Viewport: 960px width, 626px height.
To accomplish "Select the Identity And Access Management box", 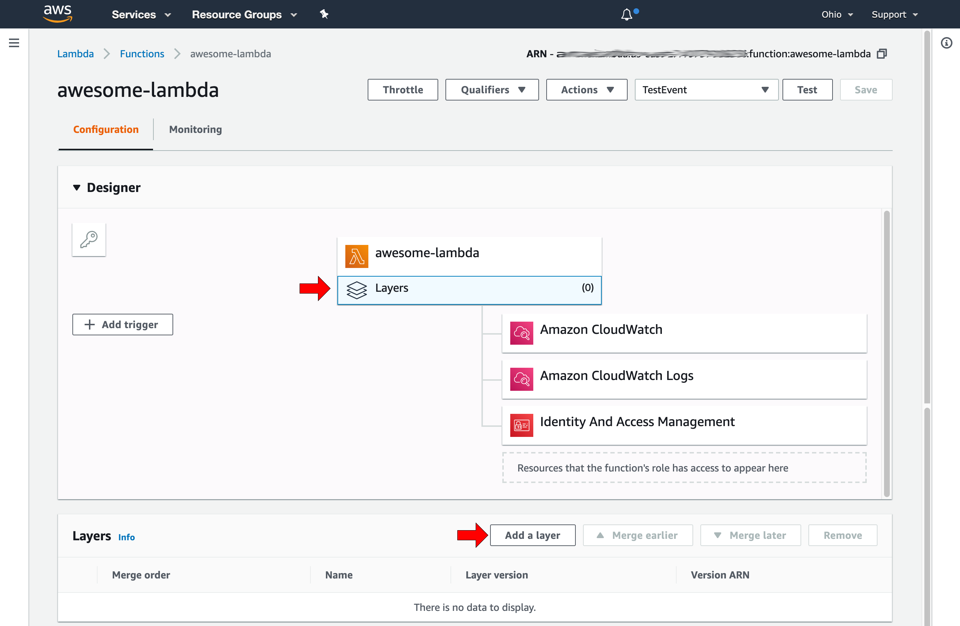I will 684,425.
